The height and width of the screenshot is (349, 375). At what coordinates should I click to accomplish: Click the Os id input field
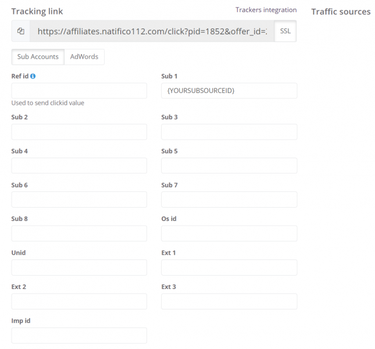tap(229, 233)
